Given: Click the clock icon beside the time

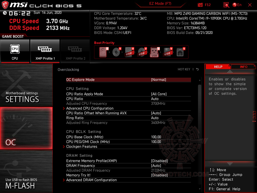Looking at the screenshot, I should tap(5, 13).
